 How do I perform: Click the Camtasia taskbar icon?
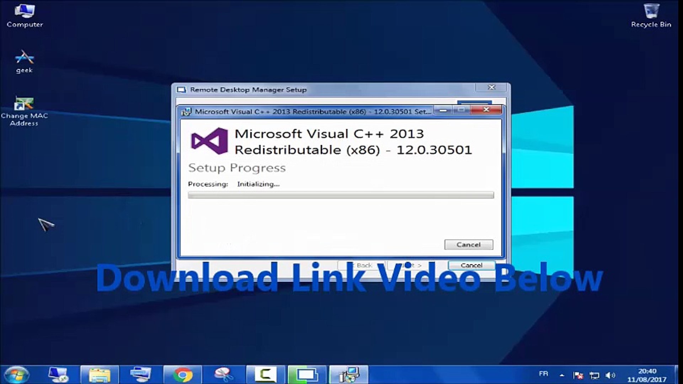click(265, 375)
